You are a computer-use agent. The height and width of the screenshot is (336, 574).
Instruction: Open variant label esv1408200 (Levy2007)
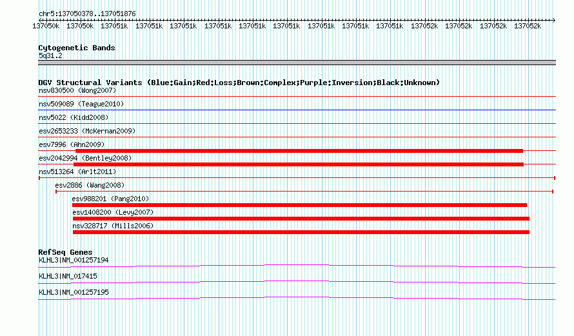(113, 212)
